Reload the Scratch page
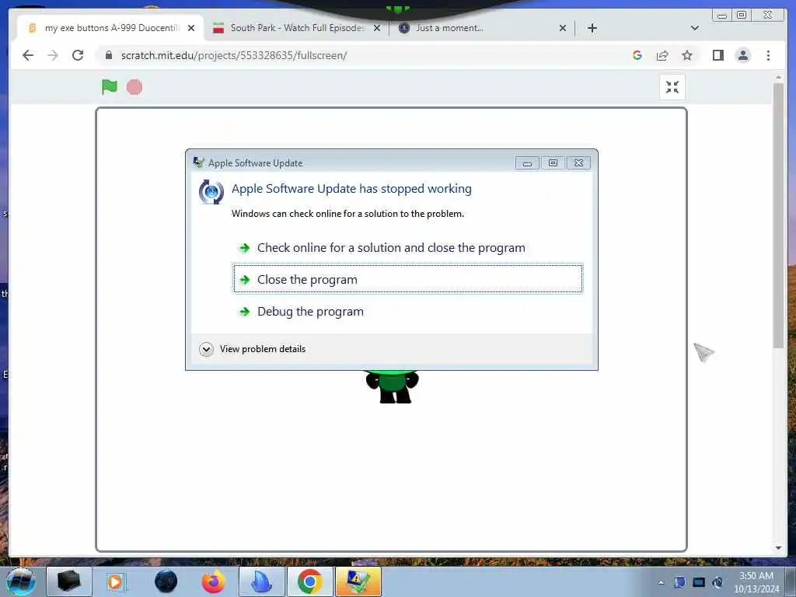This screenshot has height=597, width=796. click(x=78, y=55)
